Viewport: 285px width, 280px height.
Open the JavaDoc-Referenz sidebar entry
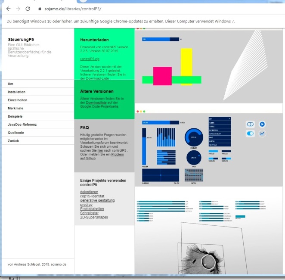22,124
